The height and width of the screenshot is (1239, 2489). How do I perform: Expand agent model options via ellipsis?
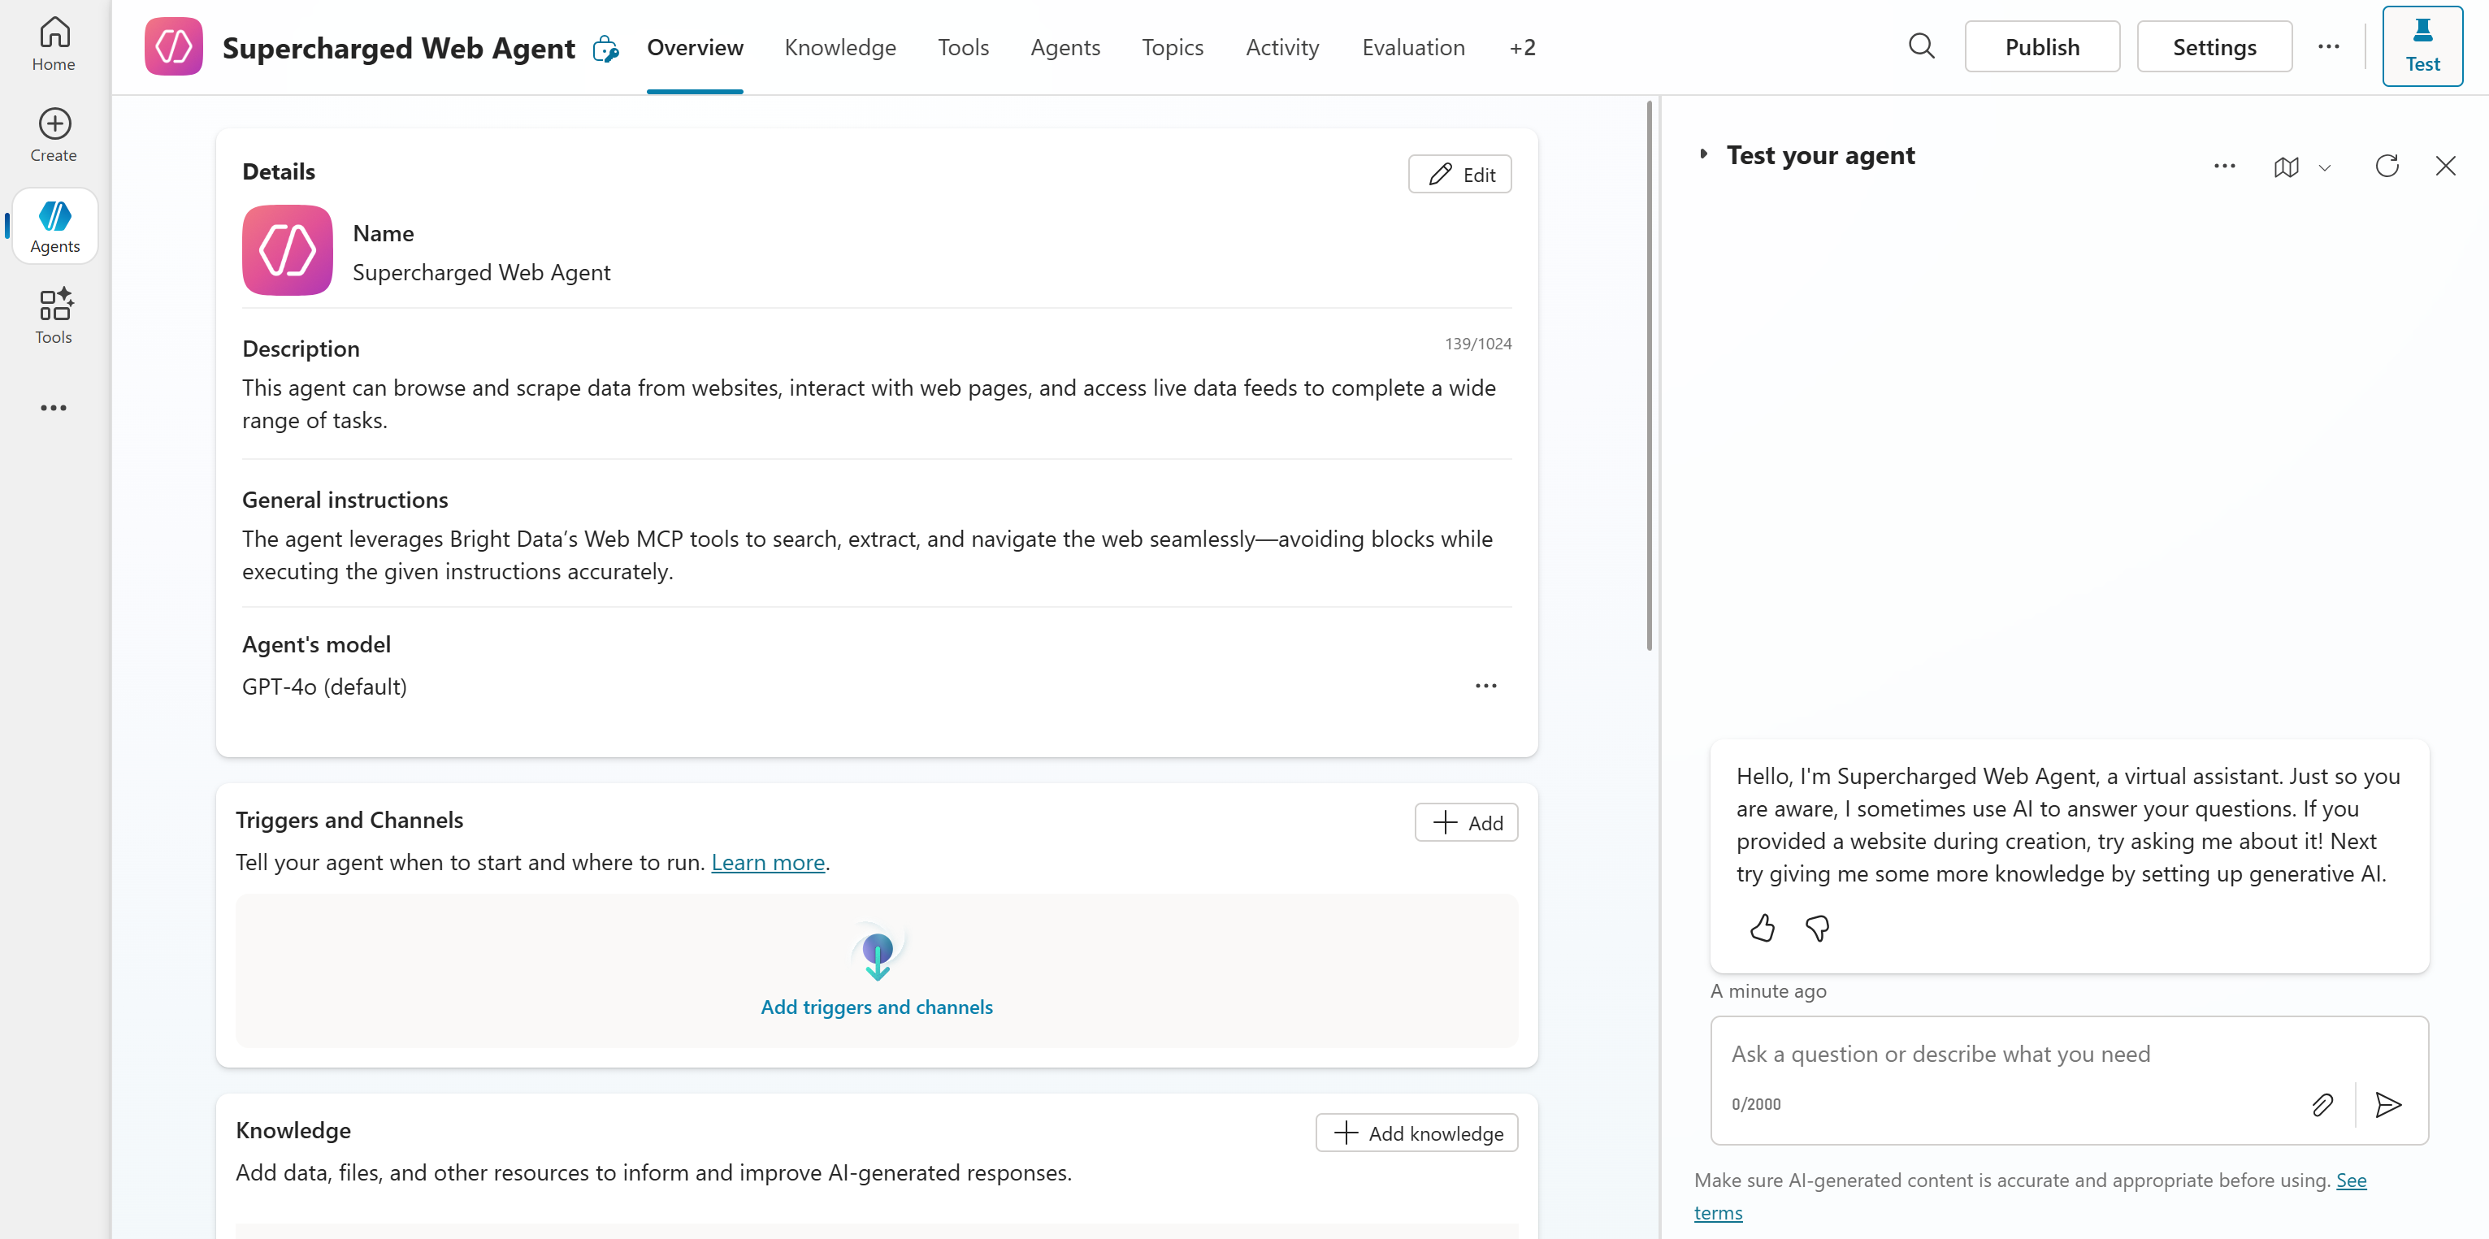(x=1486, y=685)
